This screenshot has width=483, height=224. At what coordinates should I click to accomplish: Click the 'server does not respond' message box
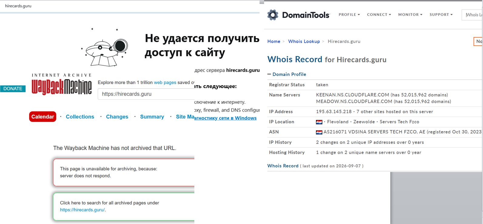[x=124, y=172]
